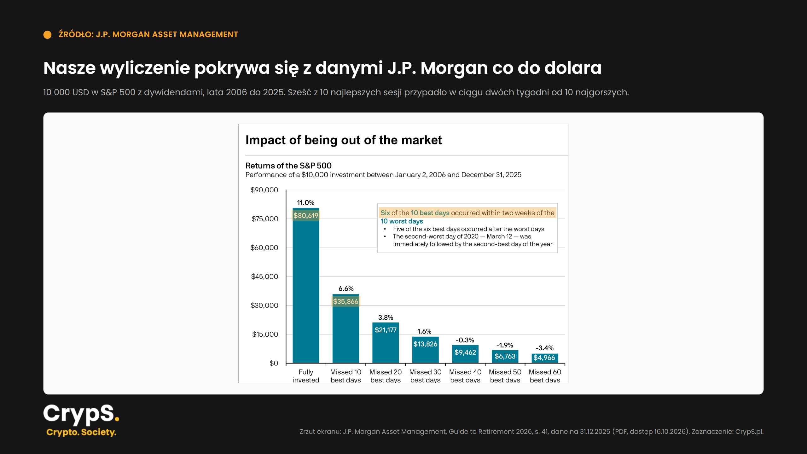Click the 6.6% return label
Image resolution: width=807 pixels, height=454 pixels.
(x=346, y=288)
